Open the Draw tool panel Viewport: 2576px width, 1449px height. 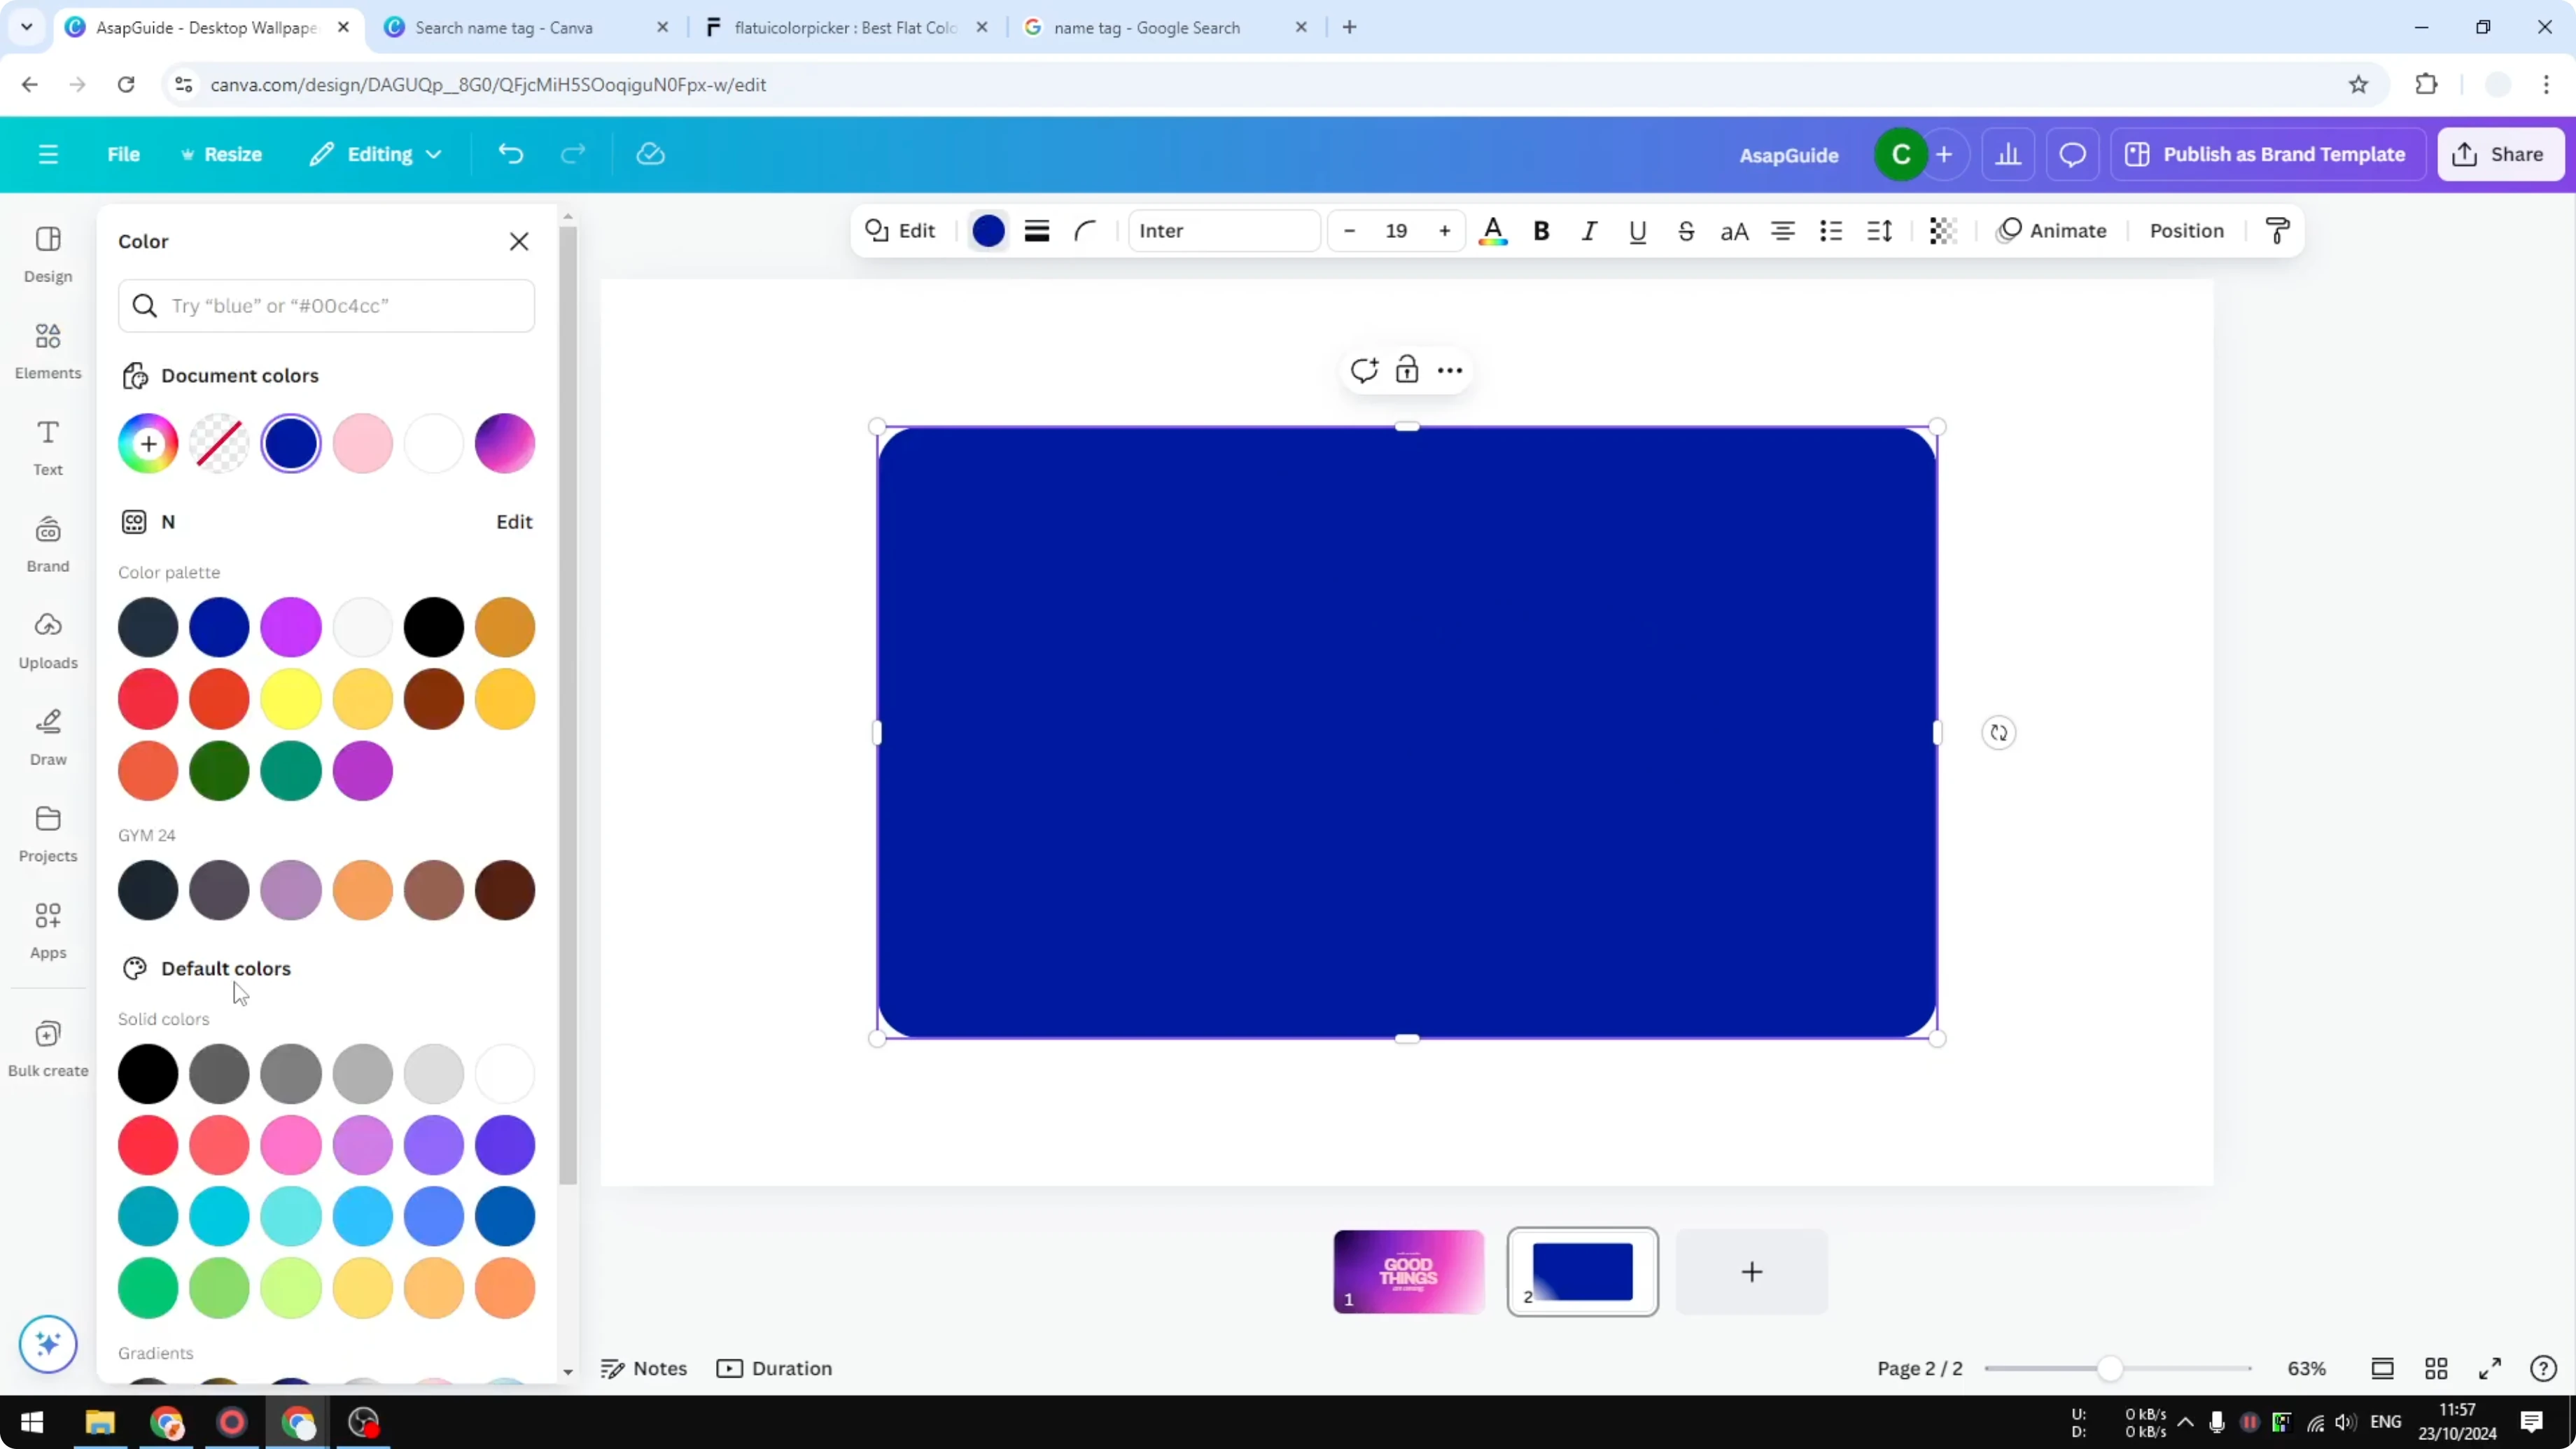(48, 737)
